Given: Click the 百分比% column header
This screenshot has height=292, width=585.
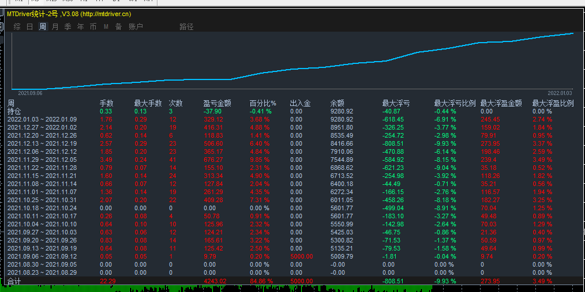Looking at the screenshot, I should point(263,103).
